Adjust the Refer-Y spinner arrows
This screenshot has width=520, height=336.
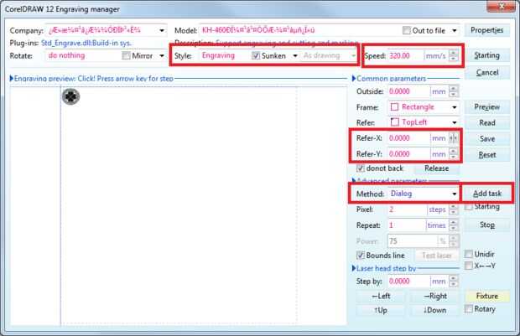454,154
